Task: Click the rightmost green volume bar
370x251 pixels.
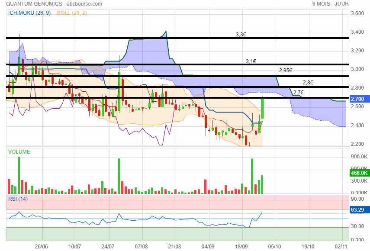Action: (x=262, y=184)
